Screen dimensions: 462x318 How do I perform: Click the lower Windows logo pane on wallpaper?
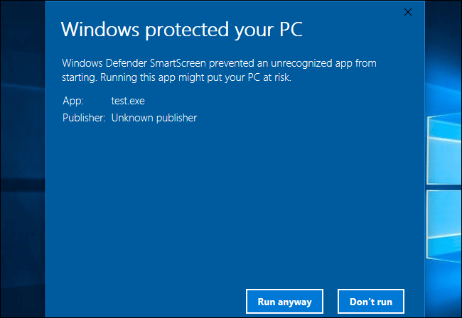coord(444,226)
